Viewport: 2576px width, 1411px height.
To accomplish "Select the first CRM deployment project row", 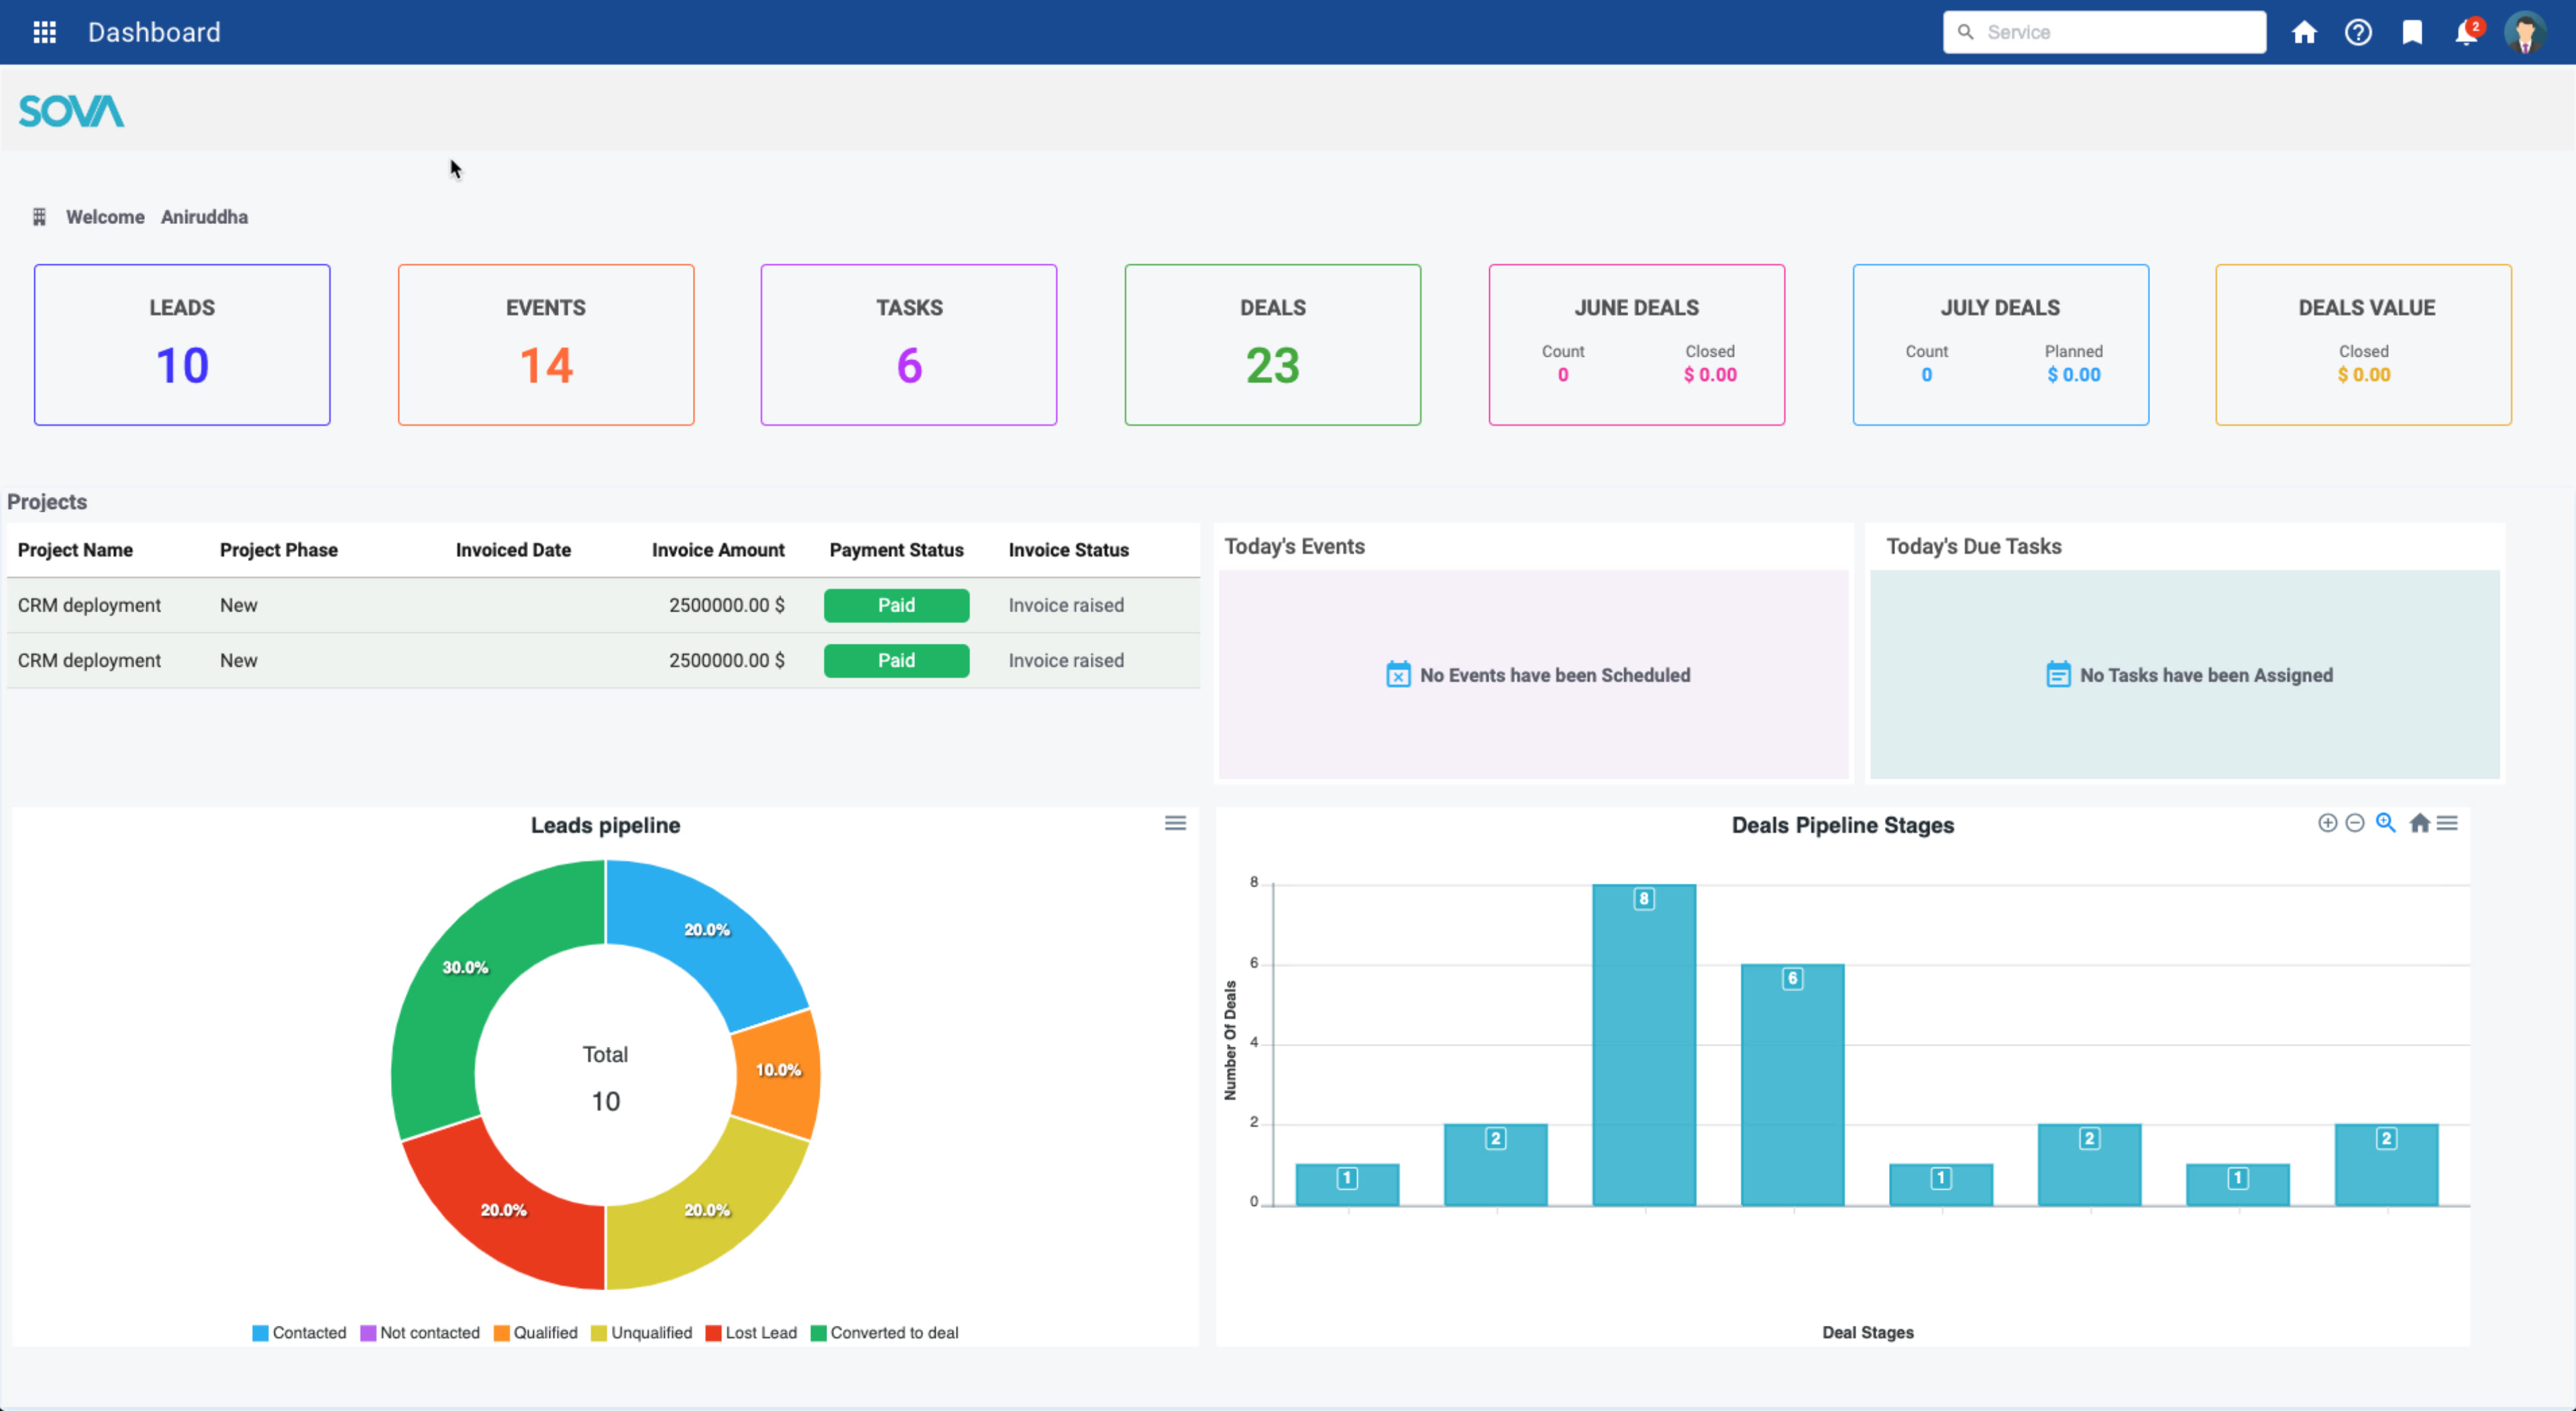I will coord(603,605).
